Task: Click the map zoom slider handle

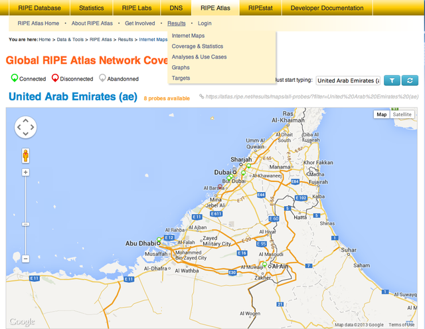Action: click(25, 224)
